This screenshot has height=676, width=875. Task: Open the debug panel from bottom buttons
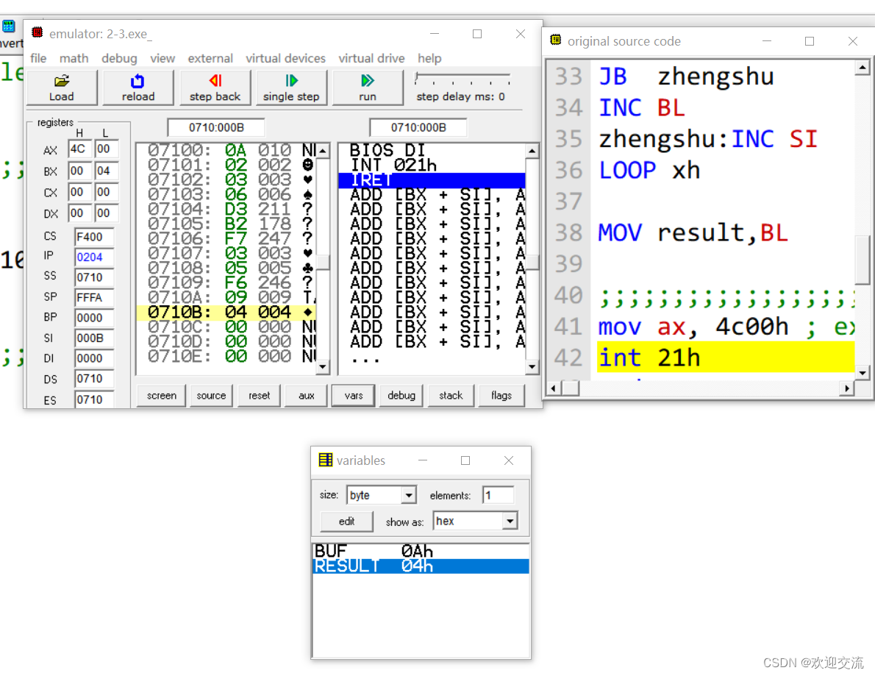click(401, 395)
